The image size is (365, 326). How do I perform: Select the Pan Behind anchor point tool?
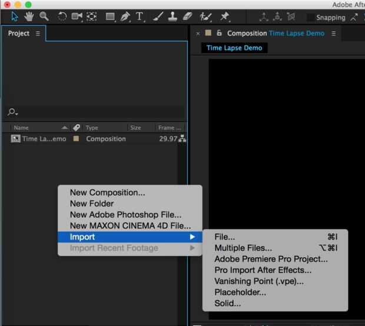[x=92, y=16]
